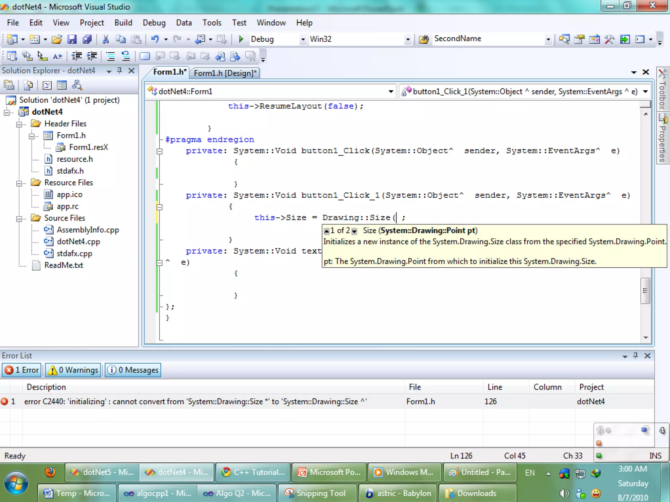This screenshot has height=502, width=670.
Task: Toggle the 1 Error filter button
Action: coord(22,370)
